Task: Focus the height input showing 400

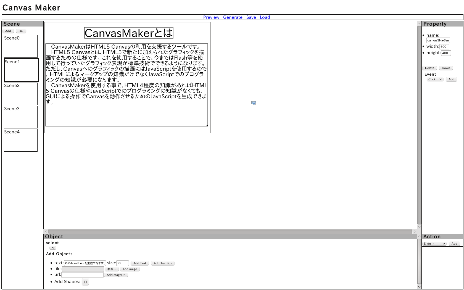Action: [446, 53]
